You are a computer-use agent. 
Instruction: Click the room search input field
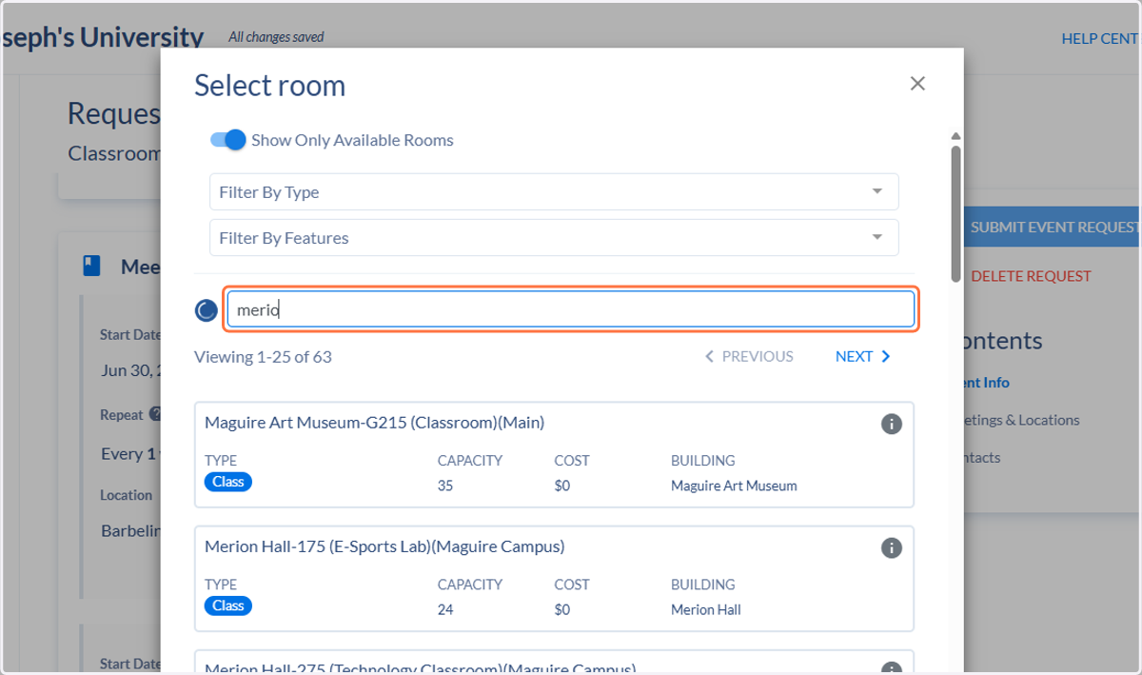click(571, 309)
